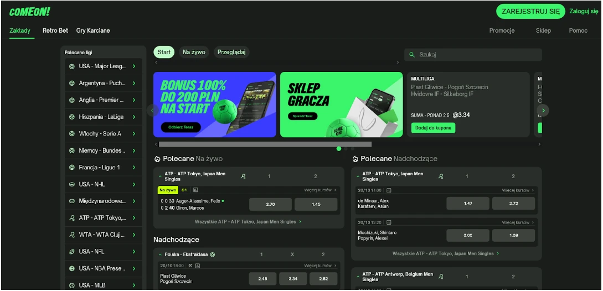Screen dimensions: 603x291
Task: Open USA - NHL arrow
Action: 134,185
